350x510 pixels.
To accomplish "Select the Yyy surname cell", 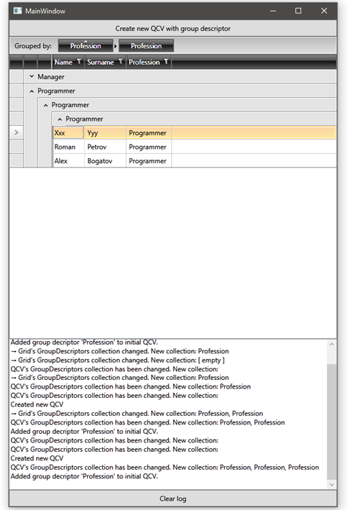I will coord(105,133).
